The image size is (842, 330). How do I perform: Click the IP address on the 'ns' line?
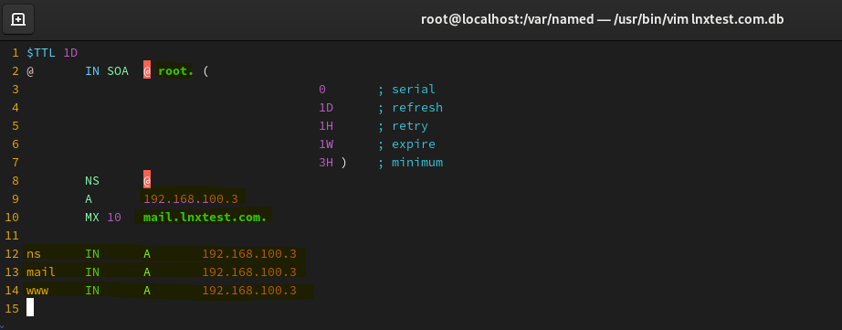[x=249, y=254]
